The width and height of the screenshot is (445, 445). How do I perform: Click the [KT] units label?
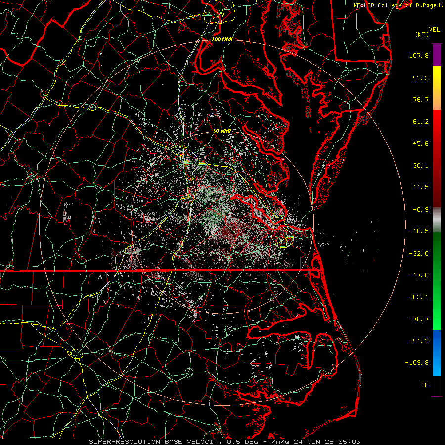[x=422, y=34]
